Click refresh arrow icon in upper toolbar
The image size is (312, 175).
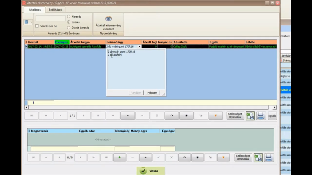pyautogui.click(x=172, y=116)
